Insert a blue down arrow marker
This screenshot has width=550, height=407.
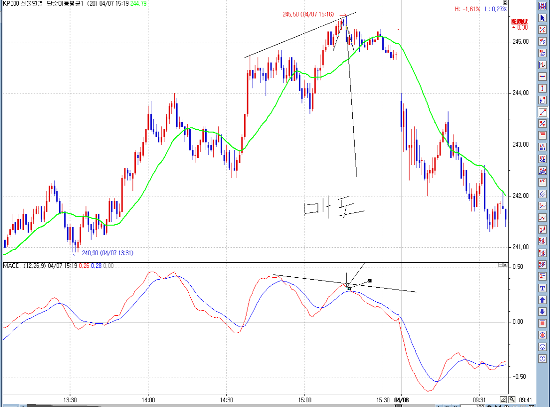point(542,312)
